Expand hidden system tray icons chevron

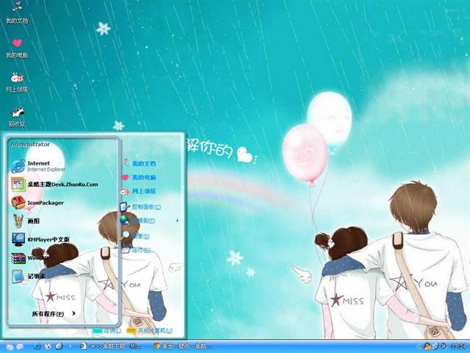click(419, 346)
